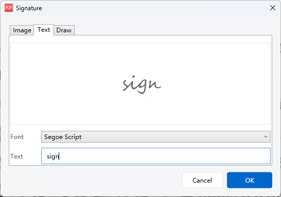
Task: Close the Signature dialog window
Action: pyautogui.click(x=273, y=8)
